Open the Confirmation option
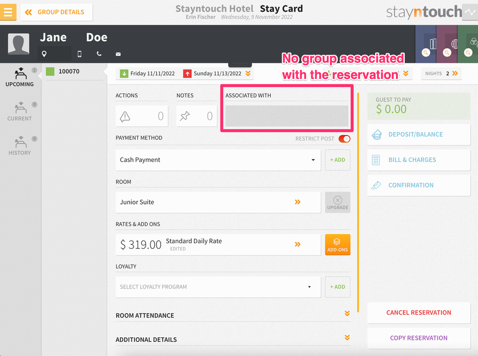 tap(419, 185)
